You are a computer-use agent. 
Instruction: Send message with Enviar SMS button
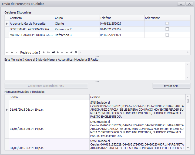click(172, 86)
